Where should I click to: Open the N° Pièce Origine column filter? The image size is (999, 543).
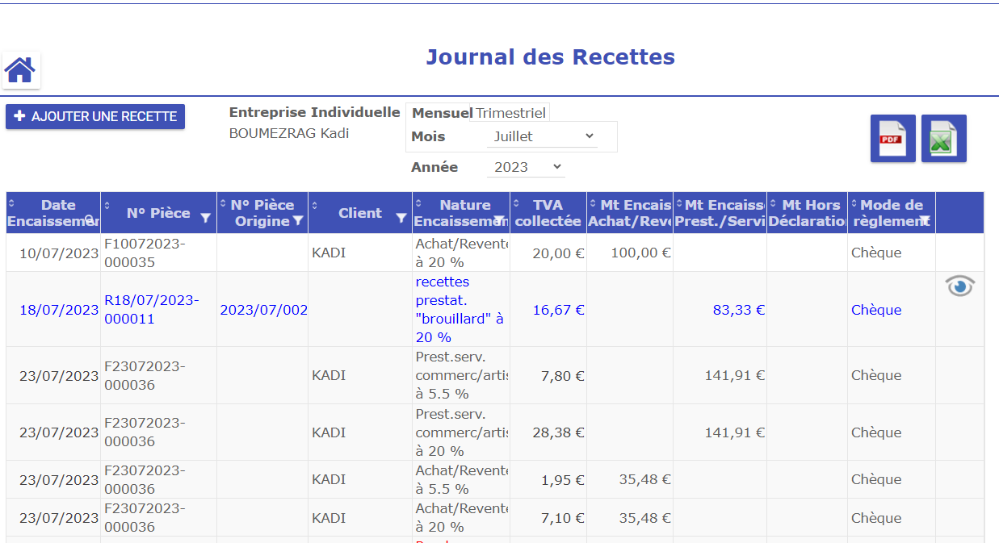coord(298,220)
